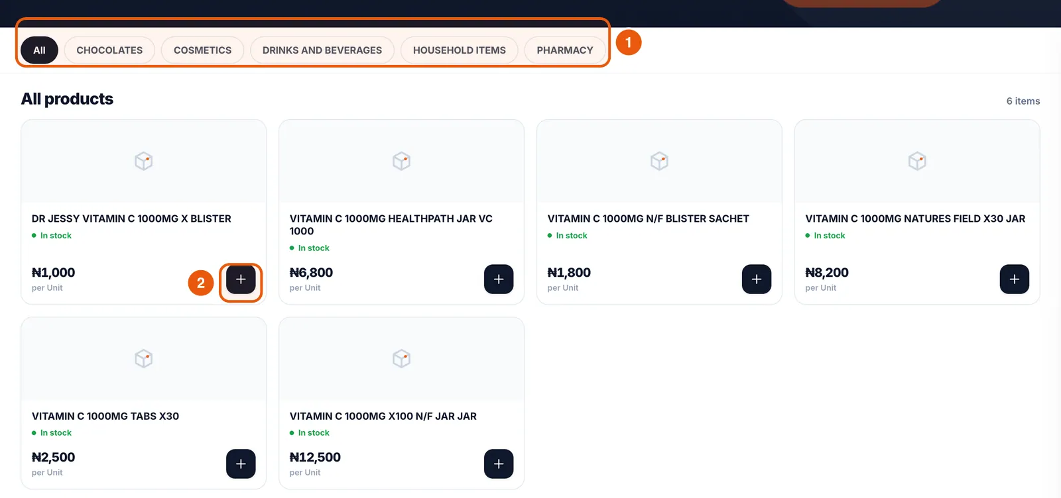Open N/F BLISTER SACHET product image
This screenshot has height=498, width=1061.
point(659,161)
